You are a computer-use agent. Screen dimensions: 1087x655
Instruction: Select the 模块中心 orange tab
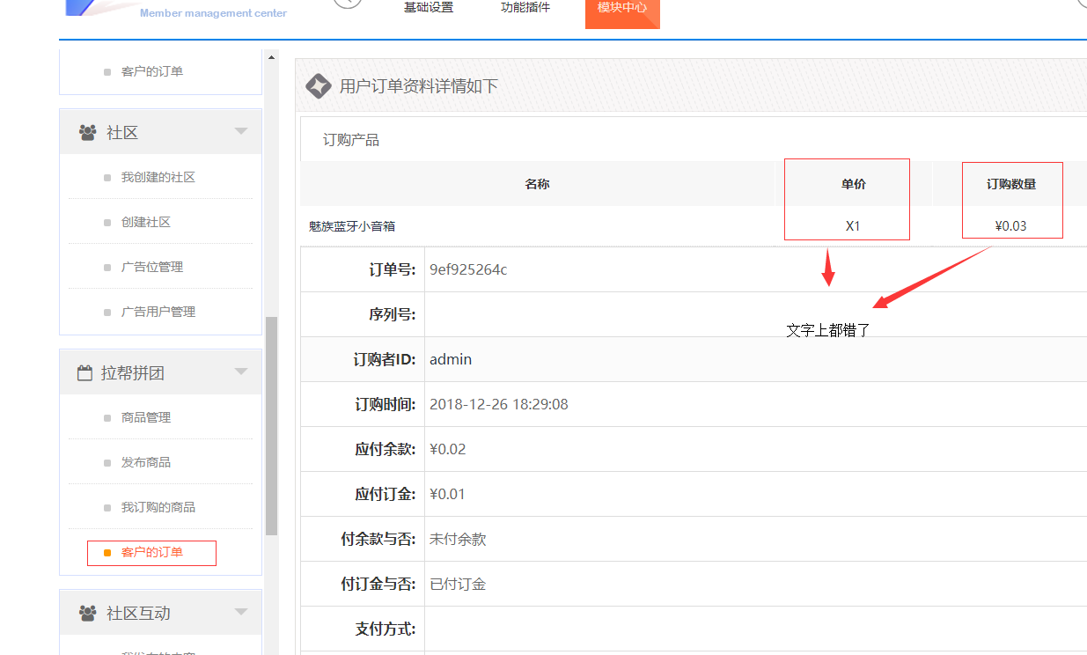(x=621, y=9)
